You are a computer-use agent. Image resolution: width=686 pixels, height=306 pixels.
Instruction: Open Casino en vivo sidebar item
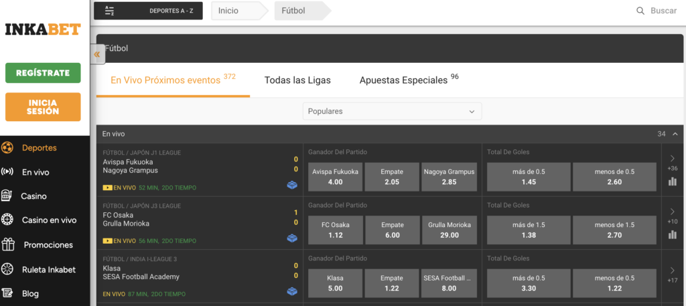click(49, 220)
